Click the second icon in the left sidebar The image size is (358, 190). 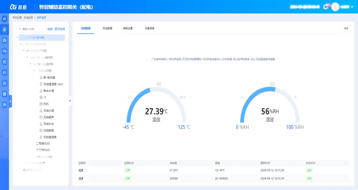(x=4, y=29)
